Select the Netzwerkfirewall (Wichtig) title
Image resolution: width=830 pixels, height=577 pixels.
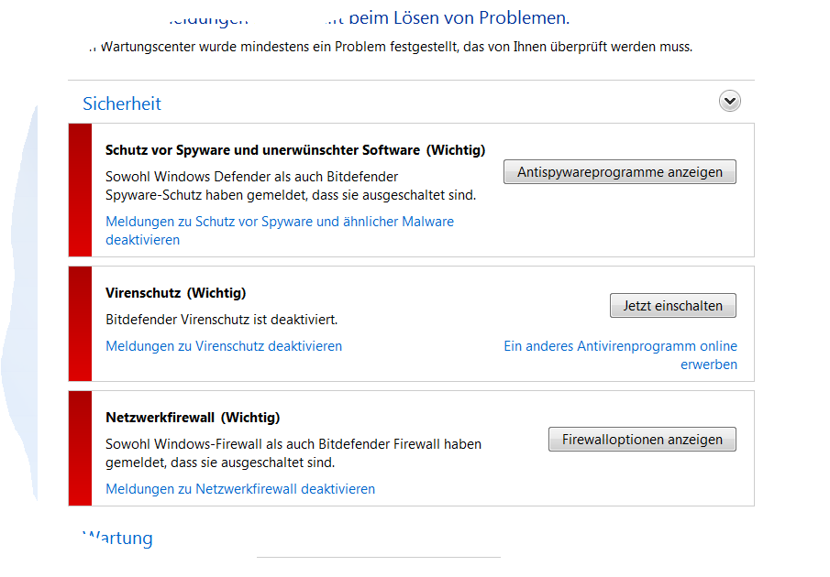[193, 418]
